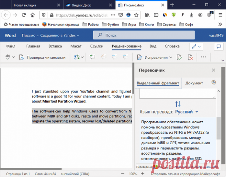Add a new comment icon
226x177 pixels.
click(x=92, y=57)
